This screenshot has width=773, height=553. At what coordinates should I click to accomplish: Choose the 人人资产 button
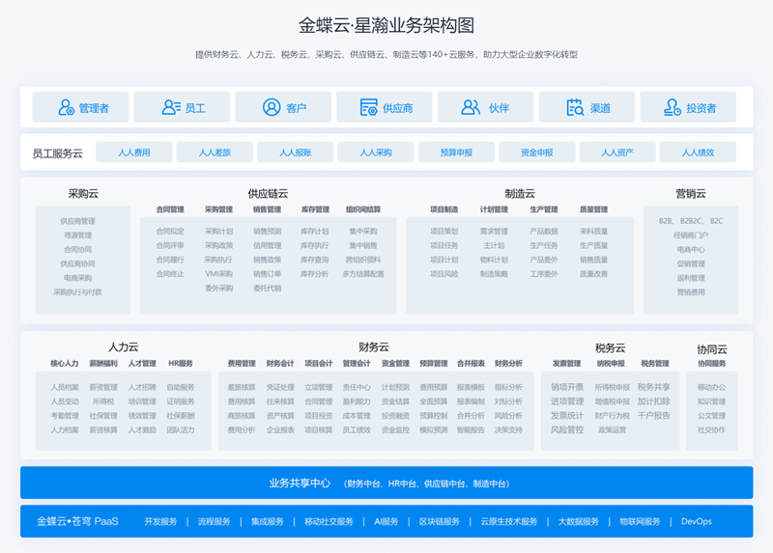(x=617, y=152)
